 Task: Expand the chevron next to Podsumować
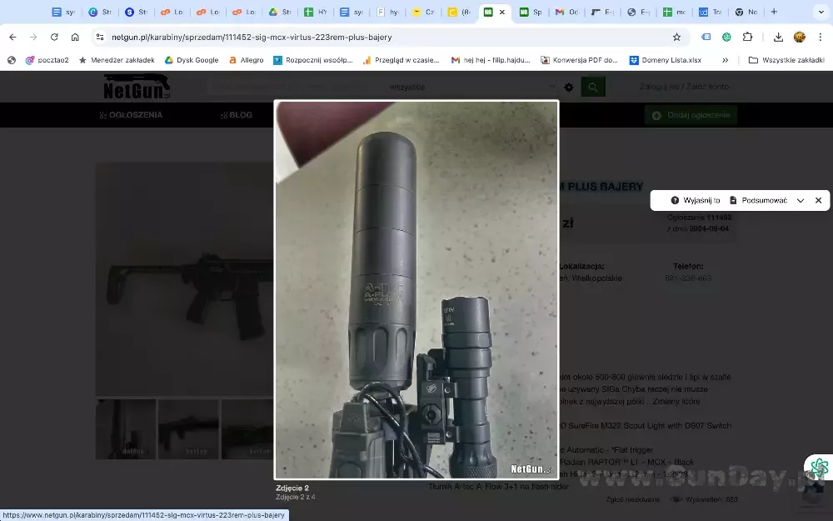[800, 200]
